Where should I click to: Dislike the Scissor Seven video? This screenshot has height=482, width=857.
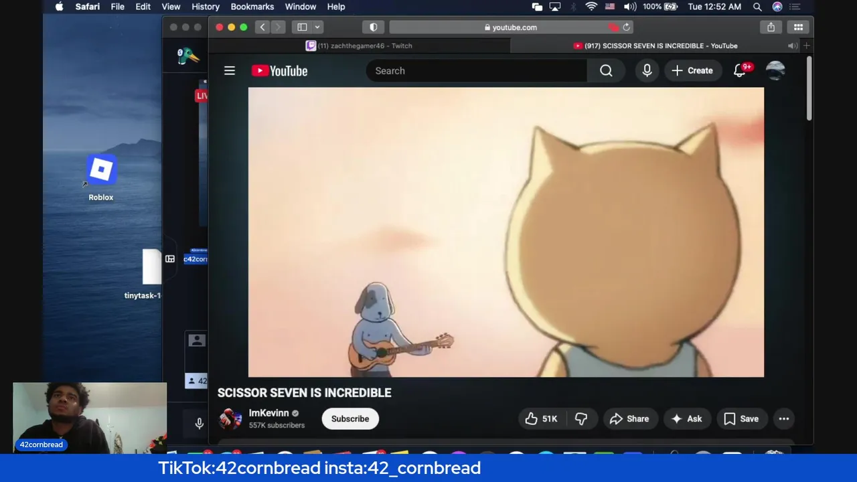coord(581,419)
